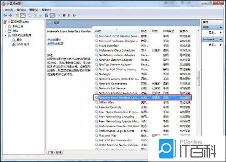Viewport: 226px width, 162px height.
Task: Click the green Restart Service icon
Action: pyautogui.click(x=75, y=15)
